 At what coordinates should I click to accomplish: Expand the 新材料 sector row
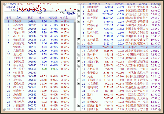tap(79, 54)
